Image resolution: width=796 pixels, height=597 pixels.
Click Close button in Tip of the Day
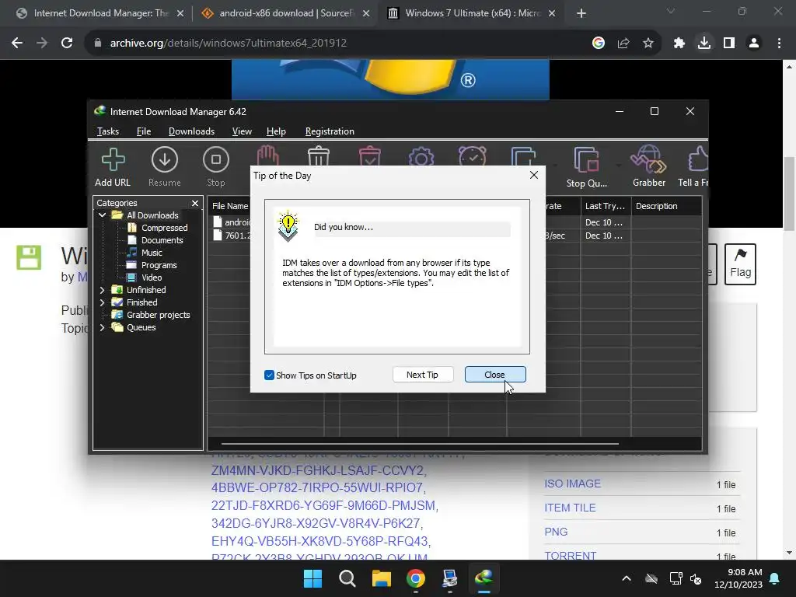tap(495, 375)
